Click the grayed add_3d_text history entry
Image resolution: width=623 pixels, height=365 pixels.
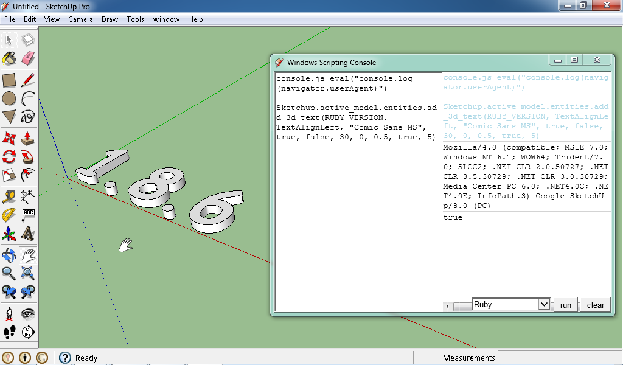tap(526, 121)
